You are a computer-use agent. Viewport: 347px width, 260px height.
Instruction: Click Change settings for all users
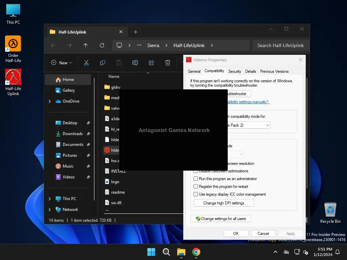pyautogui.click(x=221, y=219)
